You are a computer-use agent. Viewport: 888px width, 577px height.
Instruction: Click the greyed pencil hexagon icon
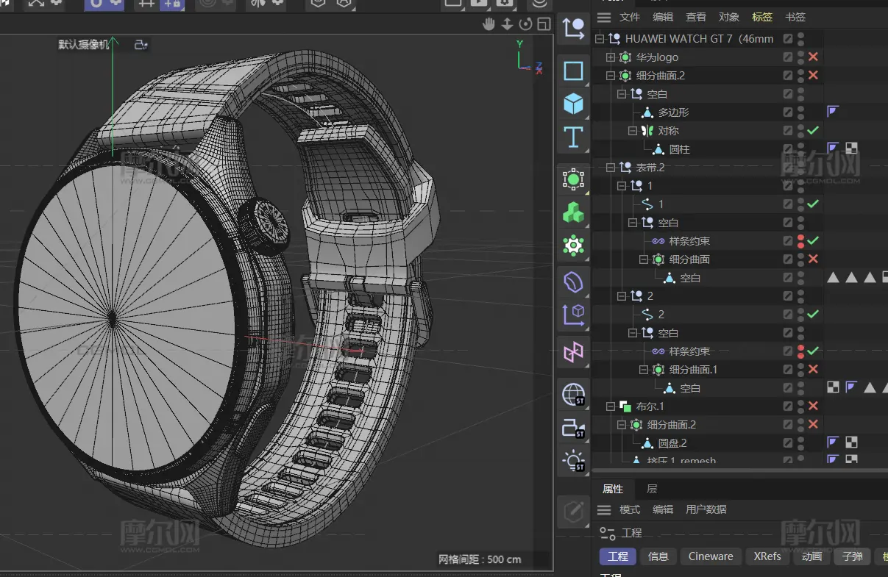[573, 511]
